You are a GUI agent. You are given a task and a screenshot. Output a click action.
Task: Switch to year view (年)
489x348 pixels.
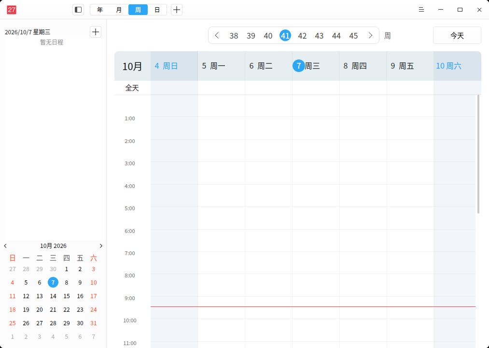pos(100,10)
